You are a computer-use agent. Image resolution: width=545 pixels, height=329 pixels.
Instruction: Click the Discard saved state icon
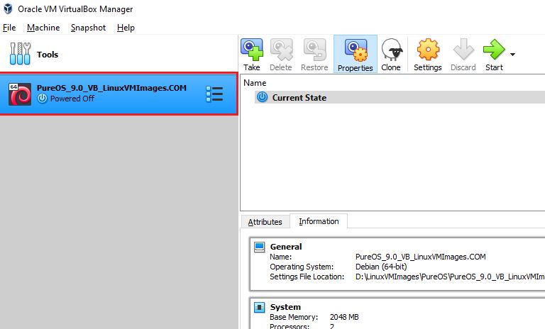(463, 50)
